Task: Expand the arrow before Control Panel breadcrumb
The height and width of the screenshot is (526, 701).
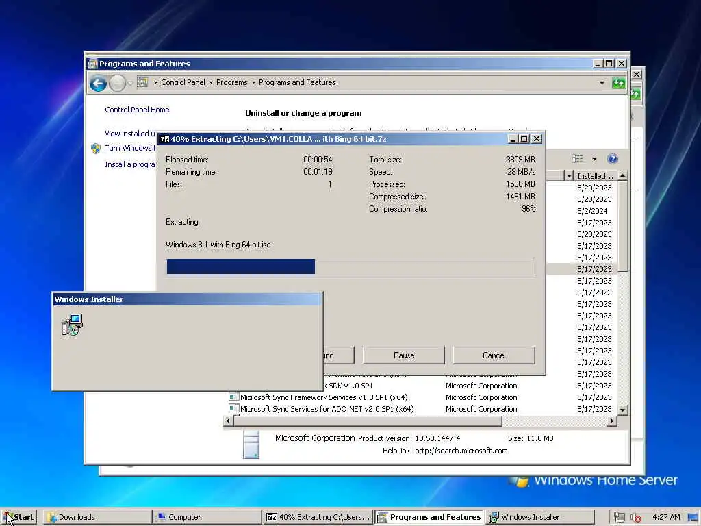Action: point(155,83)
